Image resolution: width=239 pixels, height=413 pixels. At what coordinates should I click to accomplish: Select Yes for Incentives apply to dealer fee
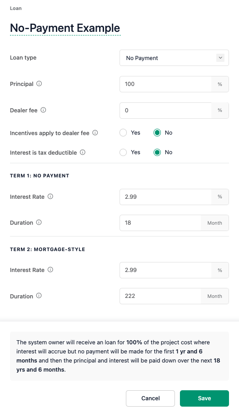123,133
